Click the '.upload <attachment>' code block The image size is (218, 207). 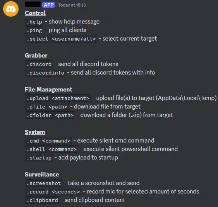58,98
